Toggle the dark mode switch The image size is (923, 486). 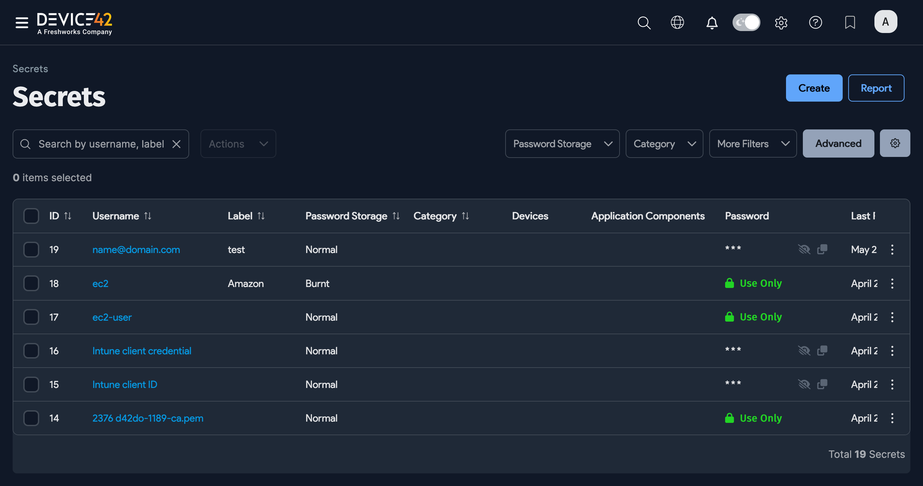[x=746, y=23]
